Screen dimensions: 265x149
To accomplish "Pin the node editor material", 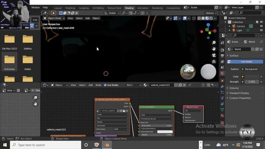I will tap(190, 85).
